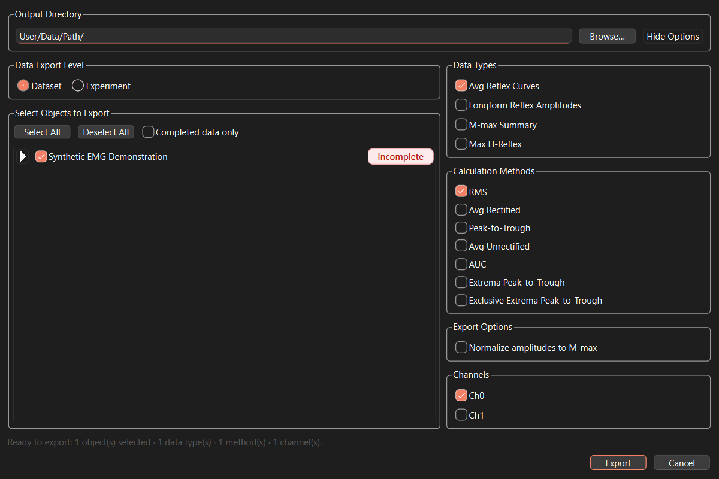Uncheck the Synthetic EMG Demonstration checkbox
This screenshot has height=479, width=719.
(x=41, y=157)
